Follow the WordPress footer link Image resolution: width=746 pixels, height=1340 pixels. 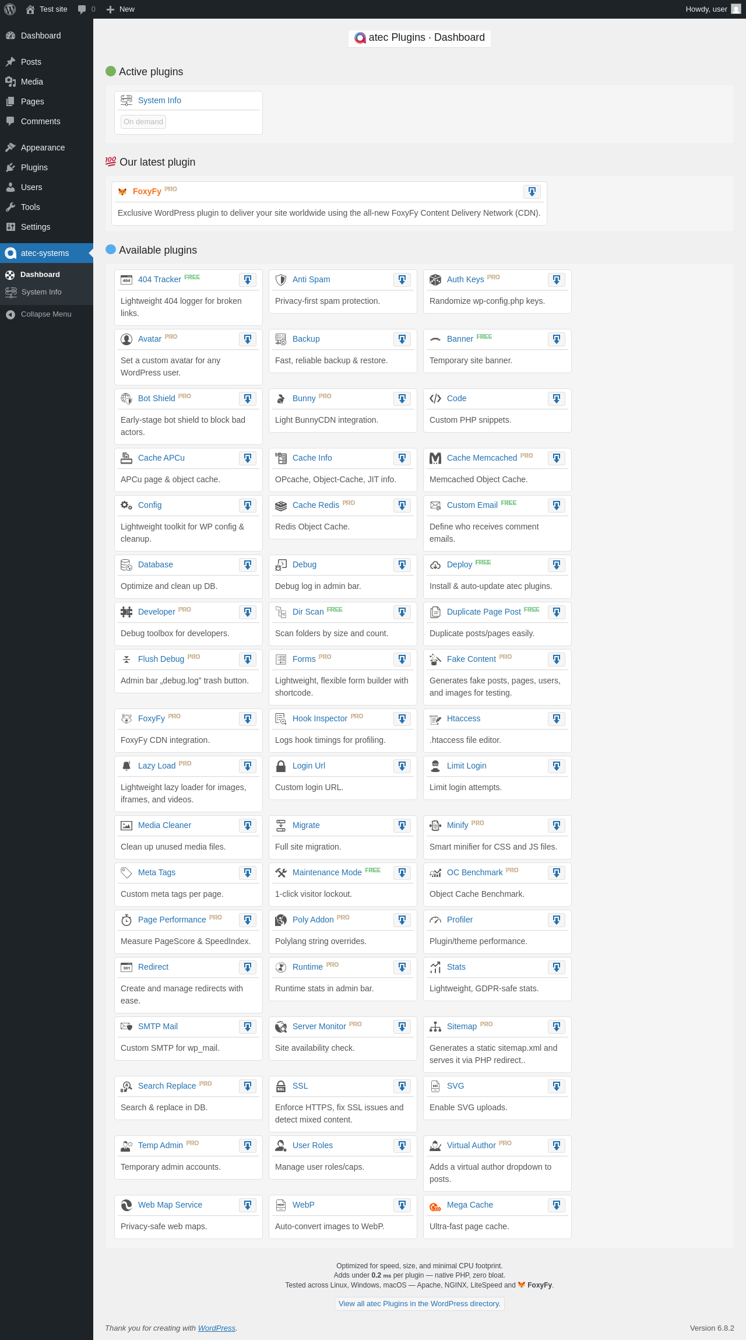pyautogui.click(x=217, y=1328)
